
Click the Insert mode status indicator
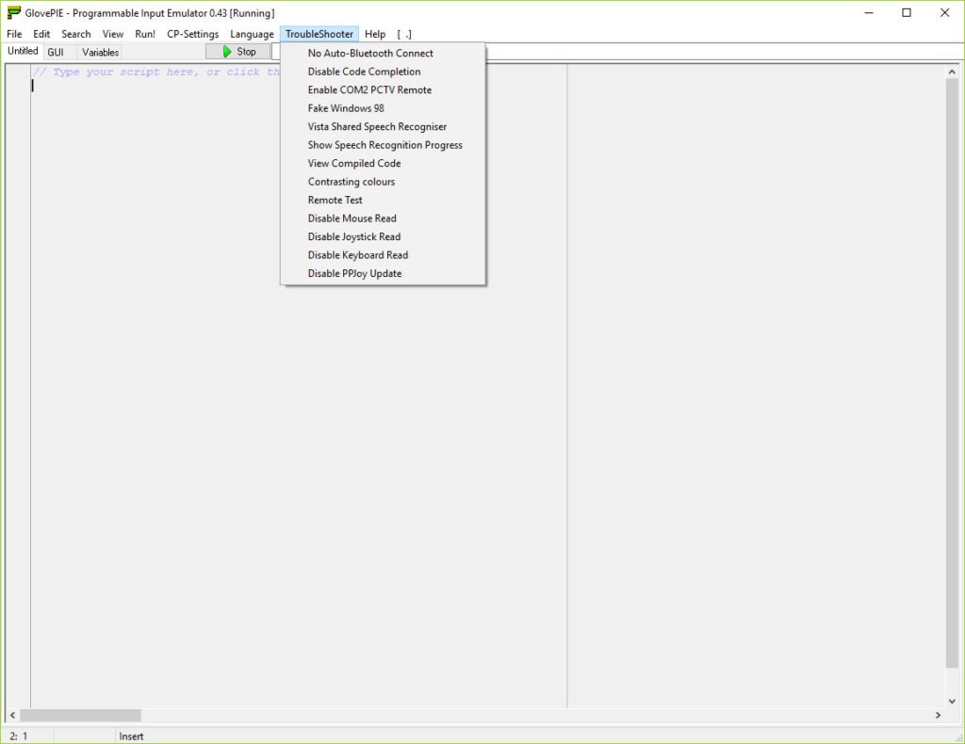pyautogui.click(x=131, y=736)
